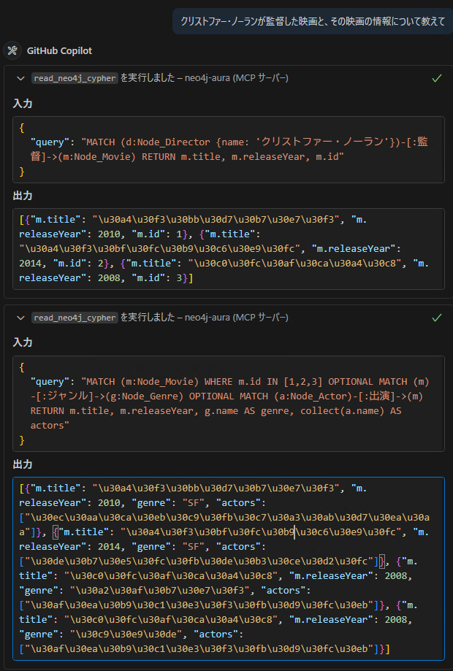Click the first read_neo4j_cypher tool name badge

pos(75,78)
